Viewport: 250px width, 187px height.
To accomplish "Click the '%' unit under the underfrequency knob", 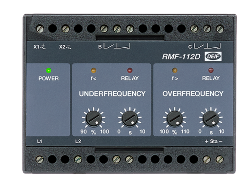I will tap(93, 132).
